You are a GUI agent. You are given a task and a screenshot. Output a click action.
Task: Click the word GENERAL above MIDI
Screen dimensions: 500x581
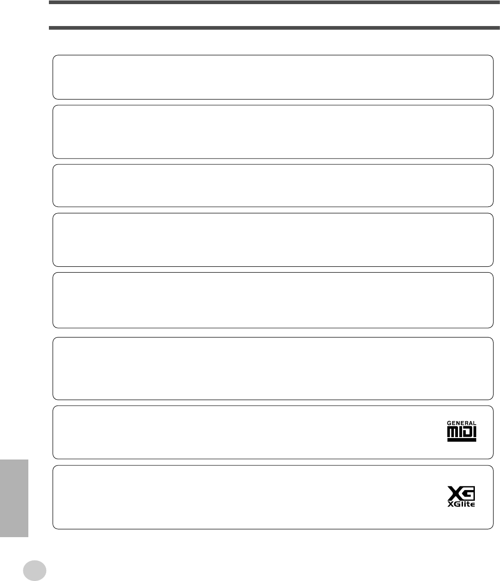pos(462,423)
